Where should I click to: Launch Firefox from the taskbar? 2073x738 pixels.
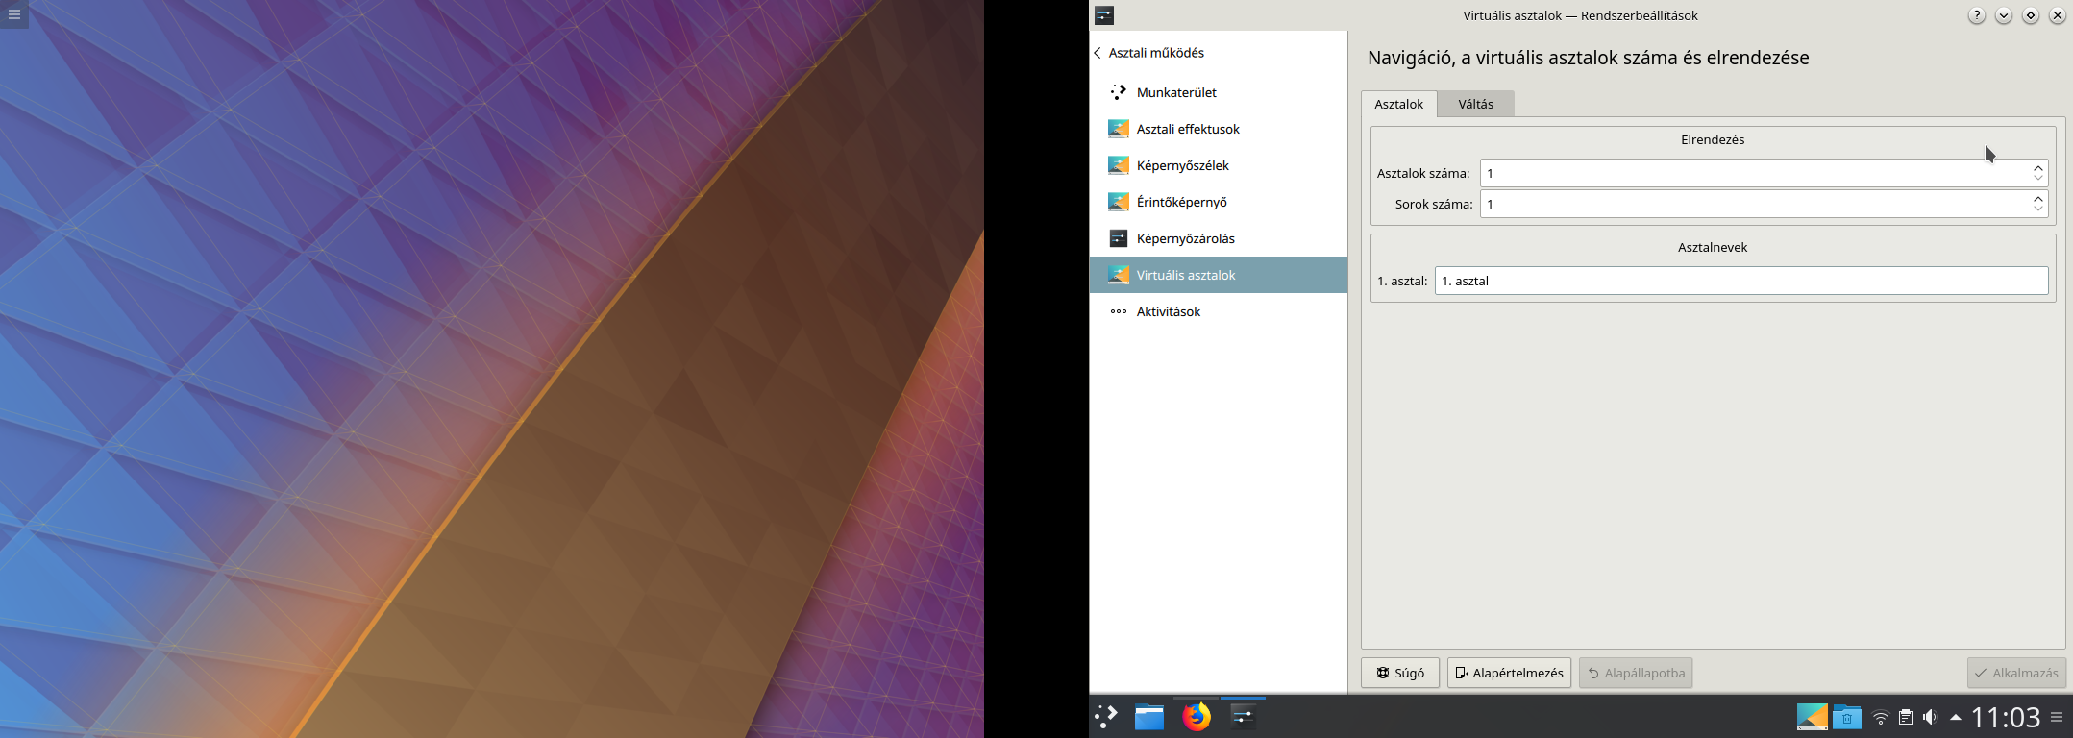[x=1197, y=717]
